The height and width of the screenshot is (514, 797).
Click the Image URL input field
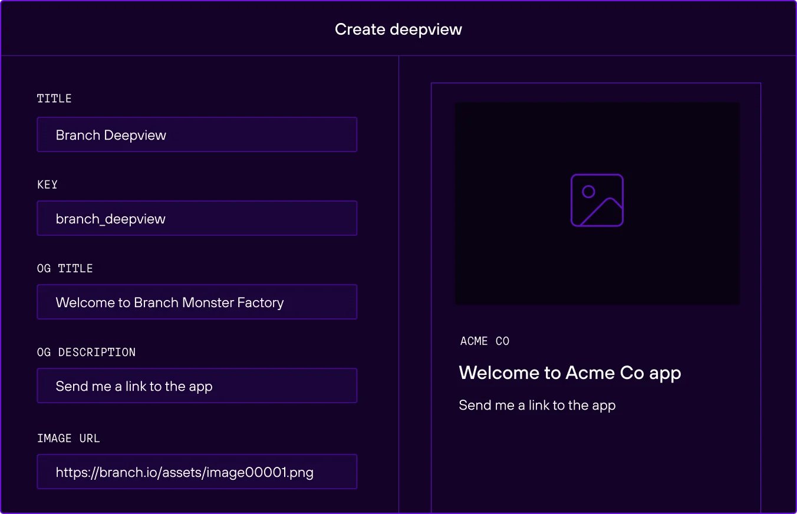point(197,472)
